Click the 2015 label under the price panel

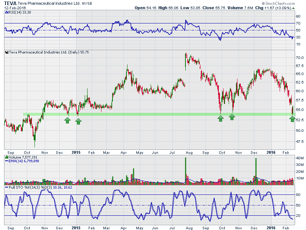point(76,153)
